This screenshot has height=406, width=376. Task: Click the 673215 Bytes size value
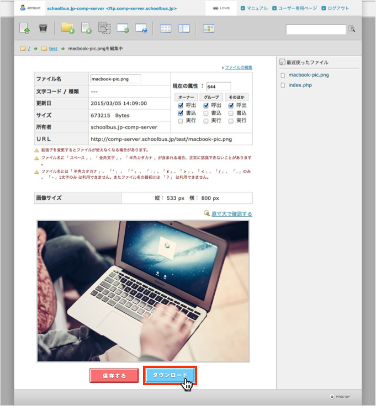coord(110,115)
